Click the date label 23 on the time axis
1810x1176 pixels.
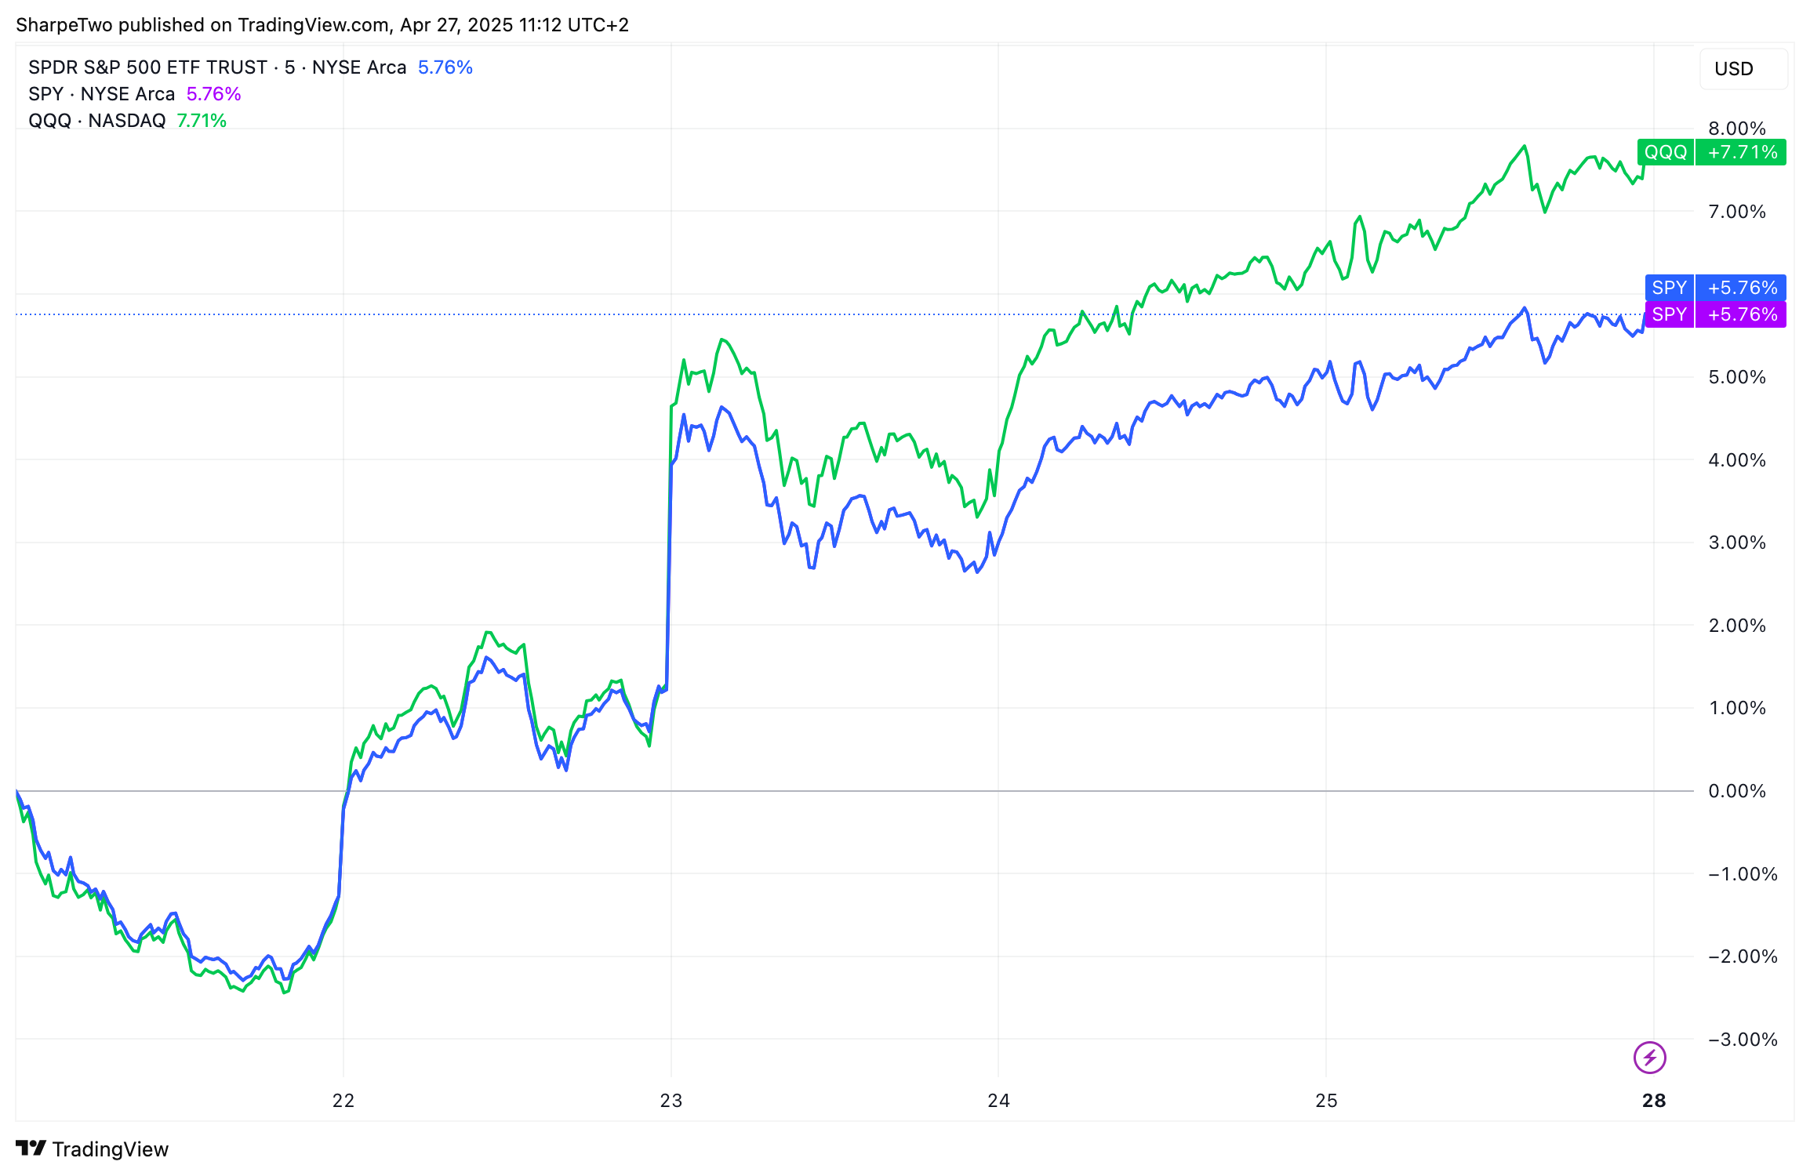(x=671, y=1101)
